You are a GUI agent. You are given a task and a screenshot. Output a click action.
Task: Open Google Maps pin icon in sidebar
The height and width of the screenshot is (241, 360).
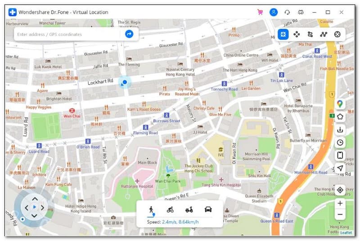tap(340, 104)
